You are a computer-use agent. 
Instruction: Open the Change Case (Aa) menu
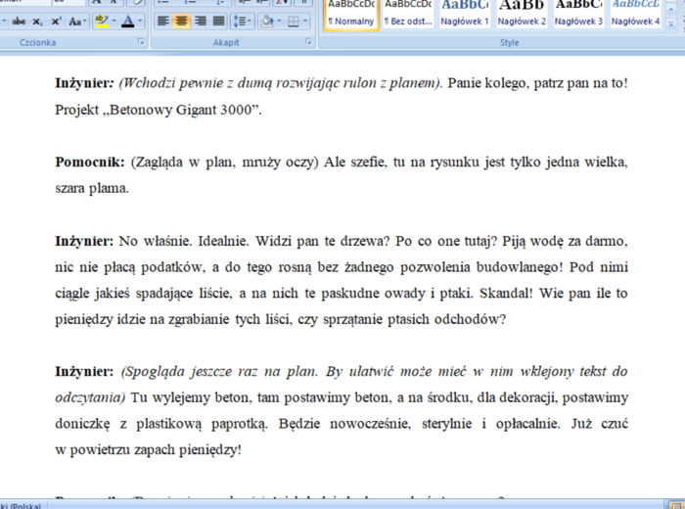(x=75, y=21)
